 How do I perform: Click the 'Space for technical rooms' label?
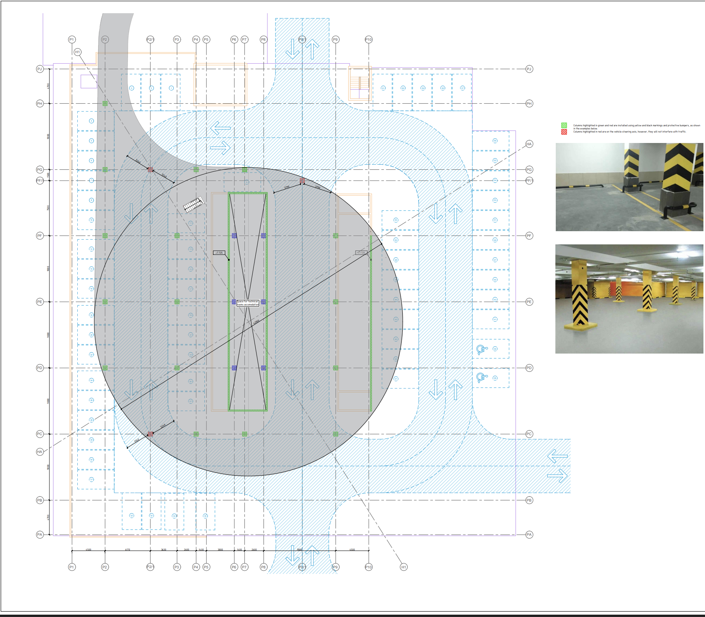pyautogui.click(x=248, y=303)
